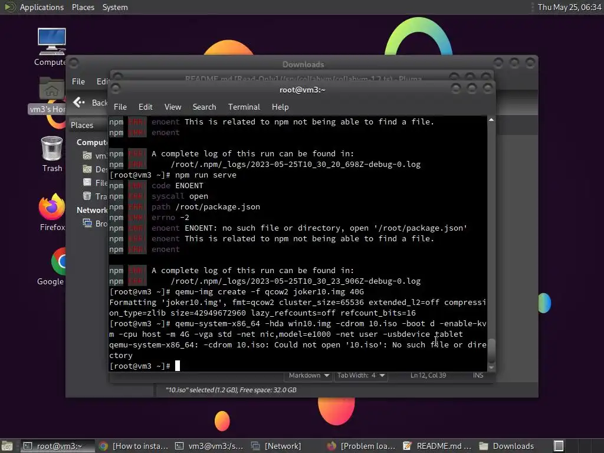Select the Browse Network icon in Downloads sidebar
The image size is (604, 453).
tap(87, 223)
